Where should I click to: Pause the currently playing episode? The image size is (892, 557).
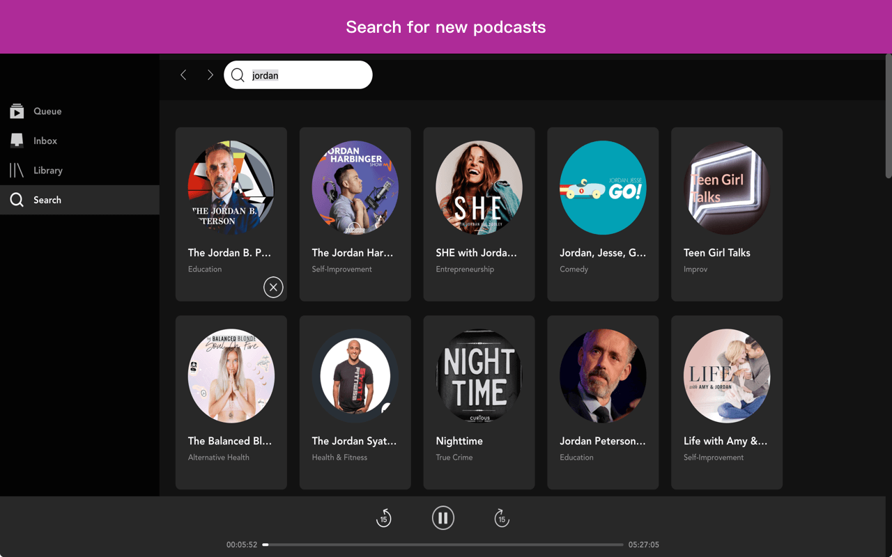(443, 518)
